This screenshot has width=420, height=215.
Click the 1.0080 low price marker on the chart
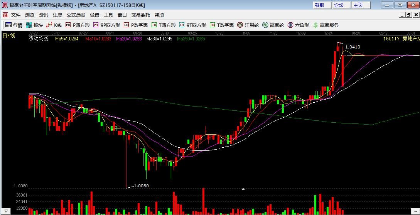pyautogui.click(x=141, y=186)
